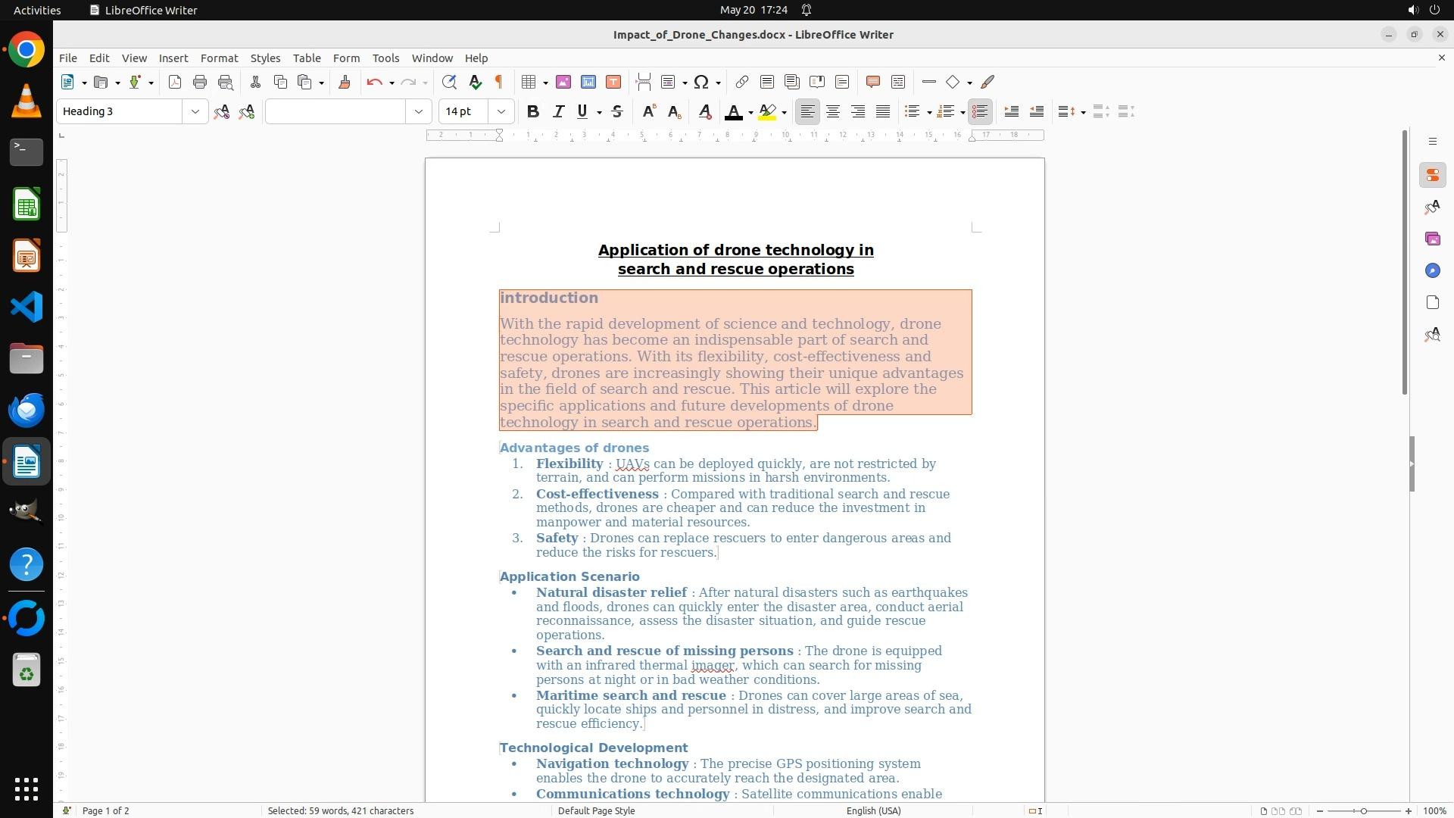Open font color dropdown arrow
The width and height of the screenshot is (1454, 818).
click(750, 112)
